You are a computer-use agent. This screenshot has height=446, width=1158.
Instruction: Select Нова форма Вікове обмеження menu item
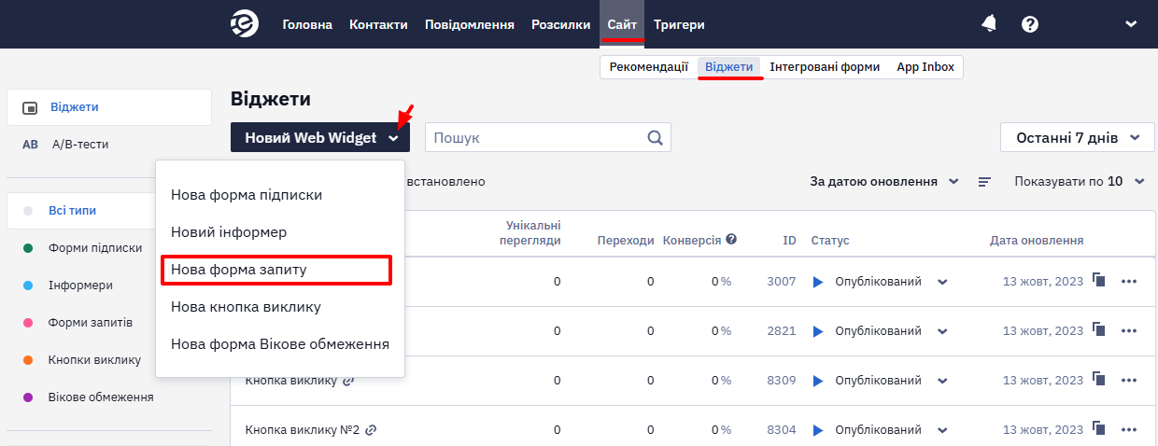280,343
